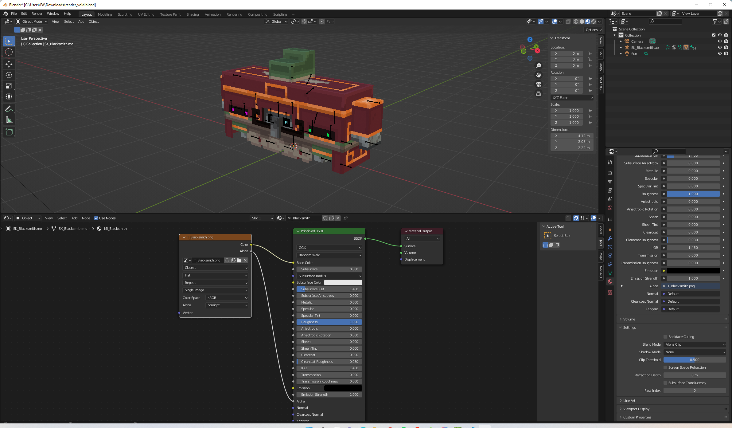Open the Blend Mode Alpha Clip dropdown

695,344
